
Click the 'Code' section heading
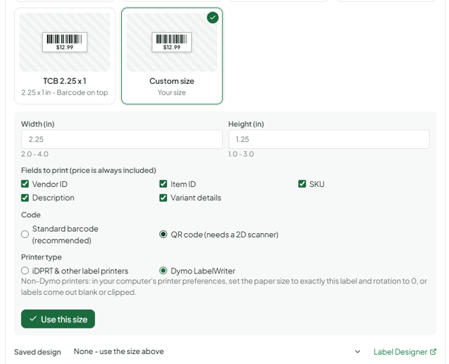(31, 215)
